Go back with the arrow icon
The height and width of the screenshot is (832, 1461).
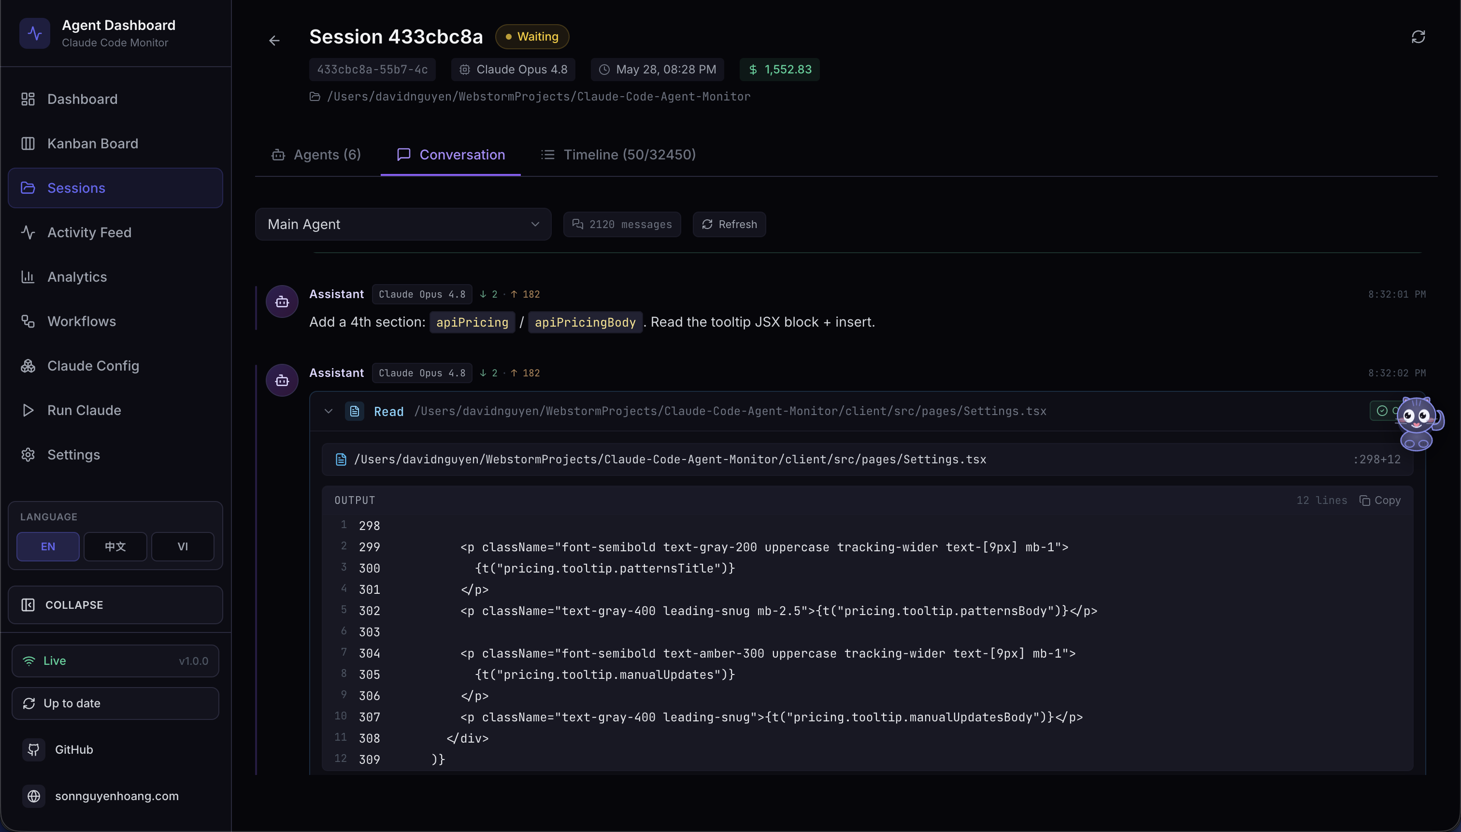coord(274,40)
